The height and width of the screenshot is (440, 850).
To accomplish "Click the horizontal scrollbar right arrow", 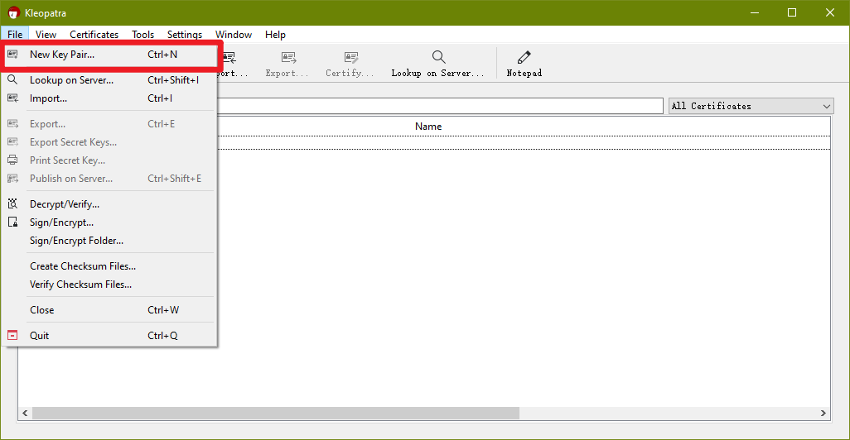I will tap(823, 414).
